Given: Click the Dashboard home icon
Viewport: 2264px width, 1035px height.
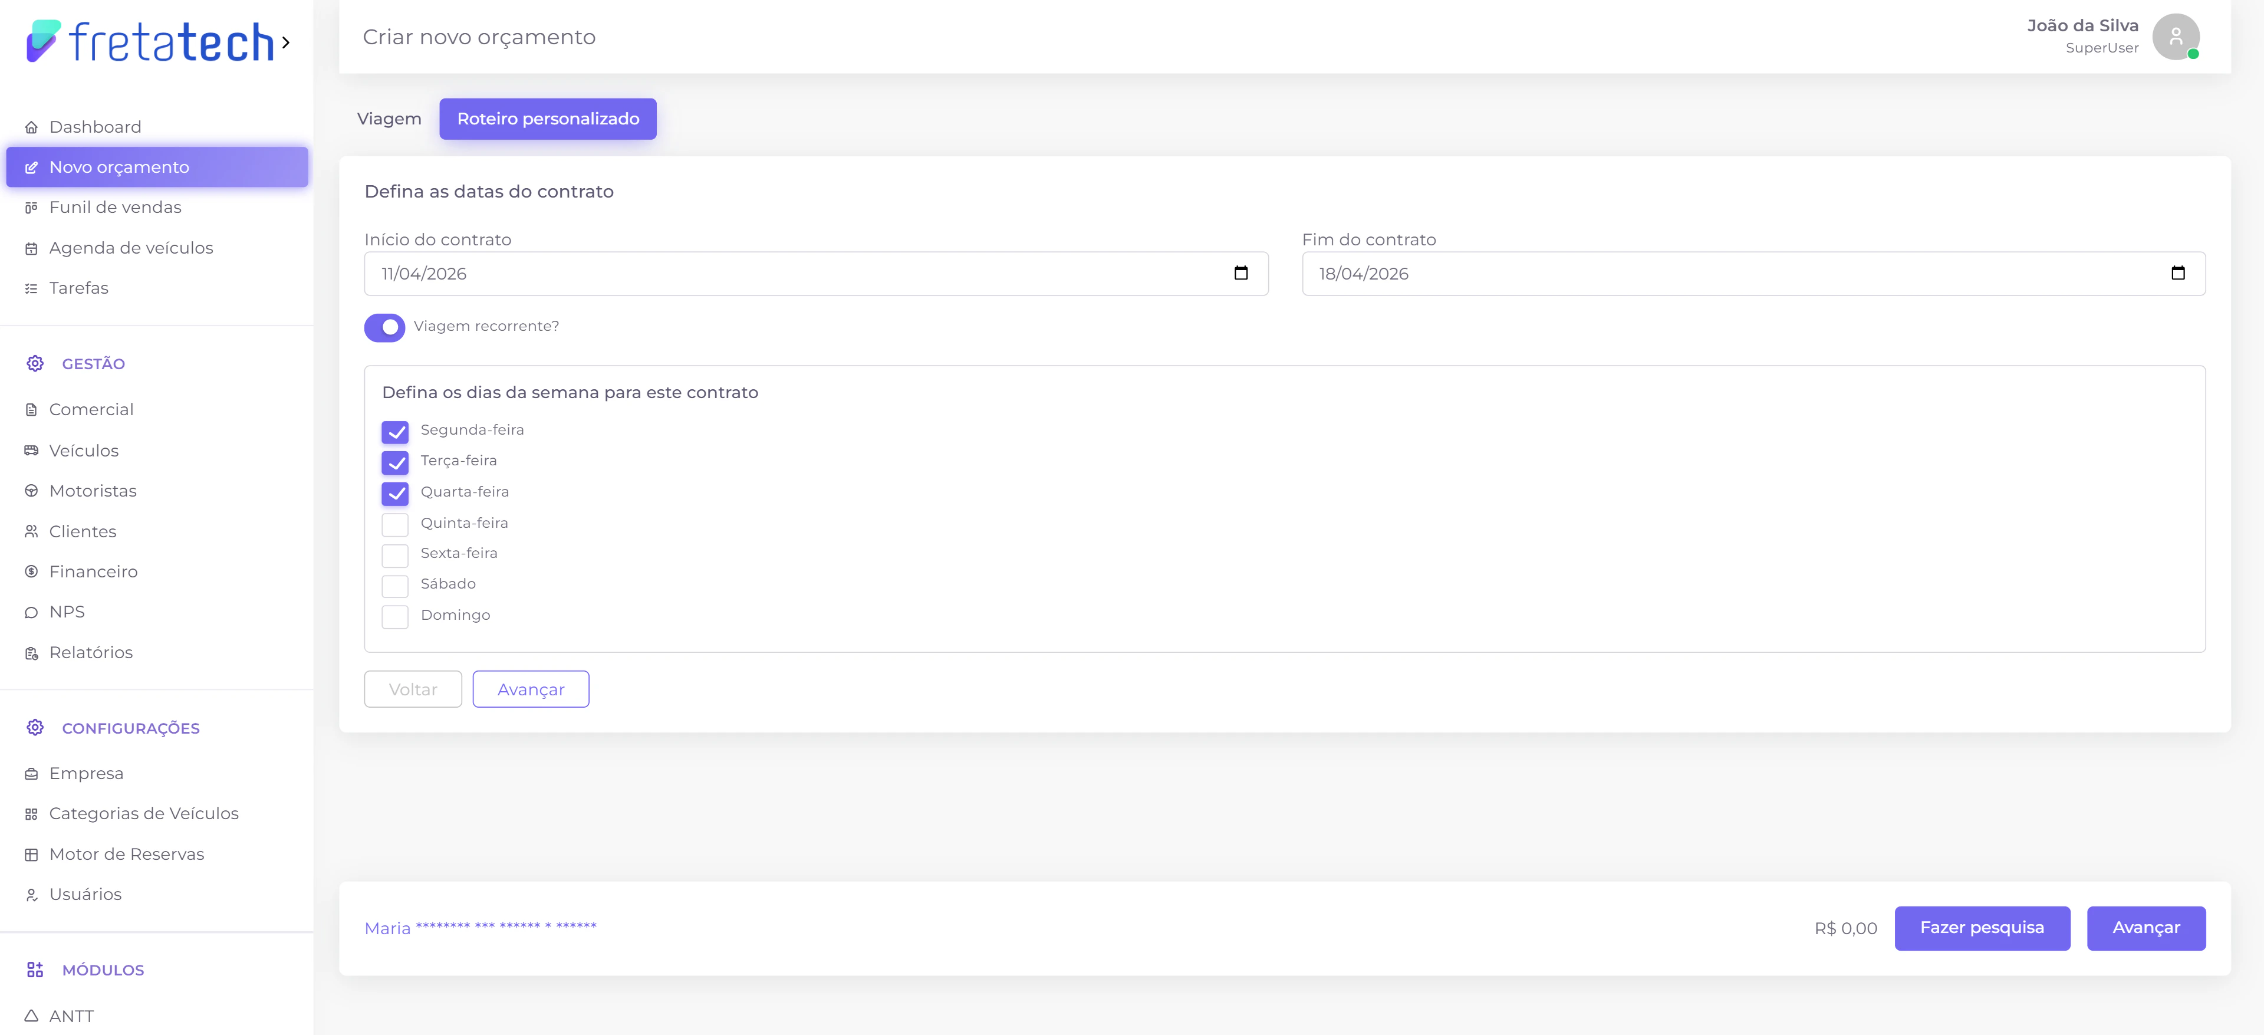Looking at the screenshot, I should (32, 127).
